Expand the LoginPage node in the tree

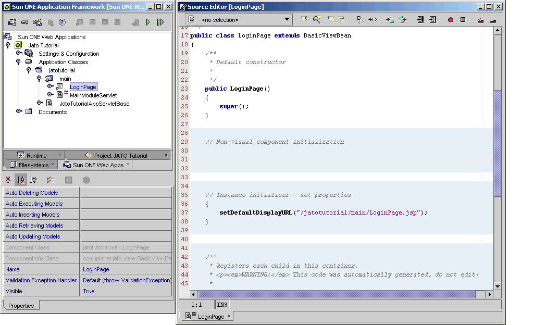(x=49, y=86)
